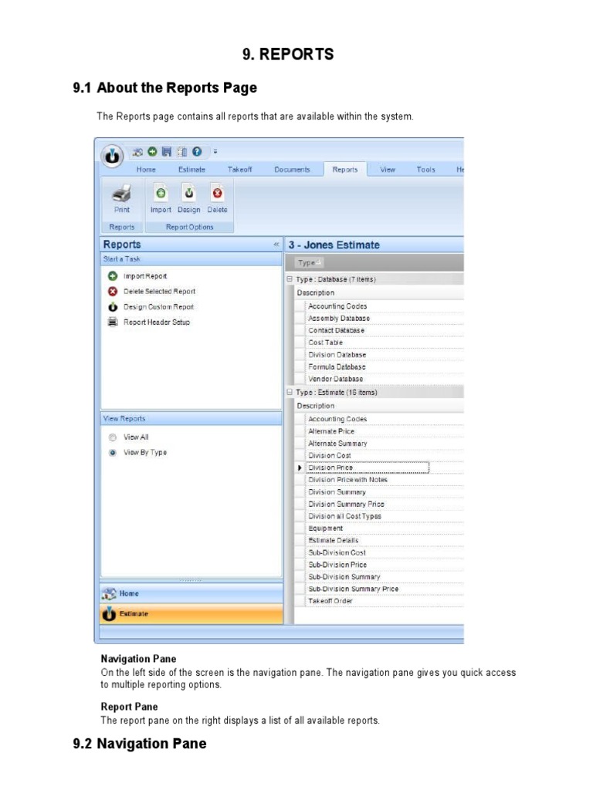Viewport: 593px width, 790px height.
Task: Click the Type grouping column header
Action: pos(309,262)
